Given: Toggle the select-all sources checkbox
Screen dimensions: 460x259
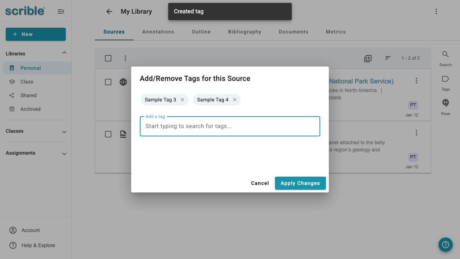Looking at the screenshot, I should click(108, 58).
